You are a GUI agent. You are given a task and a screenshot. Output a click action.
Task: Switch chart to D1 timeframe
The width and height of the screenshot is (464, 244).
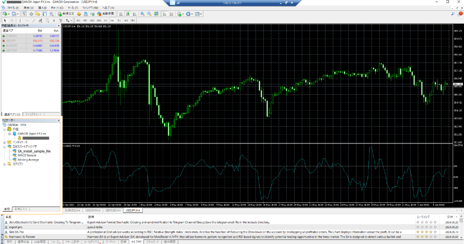pos(119,20)
